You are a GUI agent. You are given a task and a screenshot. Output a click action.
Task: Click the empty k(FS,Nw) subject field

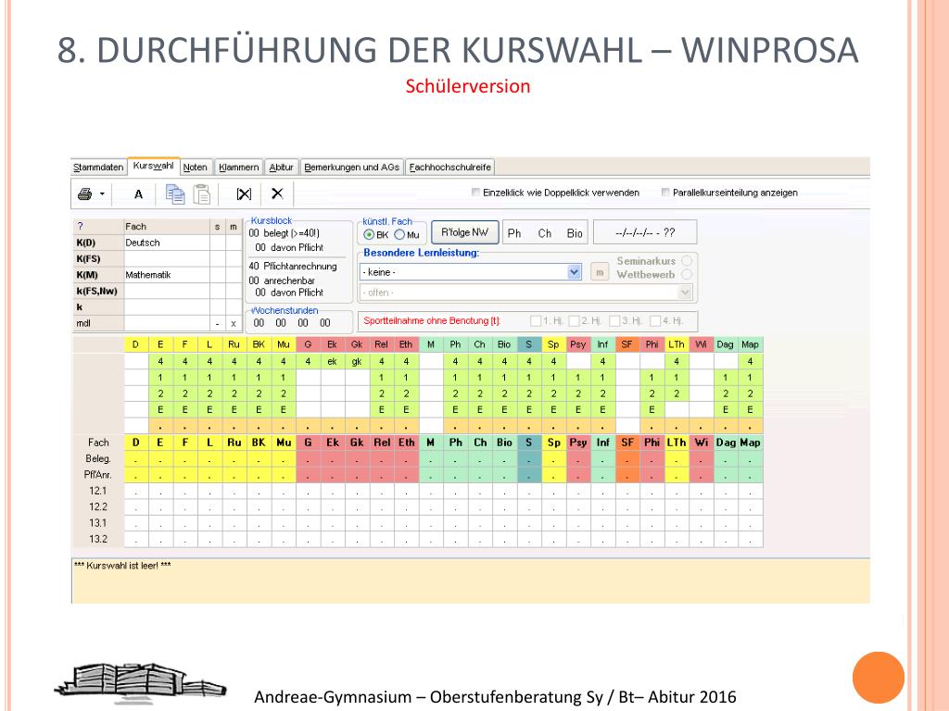(167, 292)
